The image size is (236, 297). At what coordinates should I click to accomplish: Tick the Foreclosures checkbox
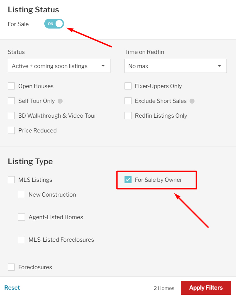point(11,267)
